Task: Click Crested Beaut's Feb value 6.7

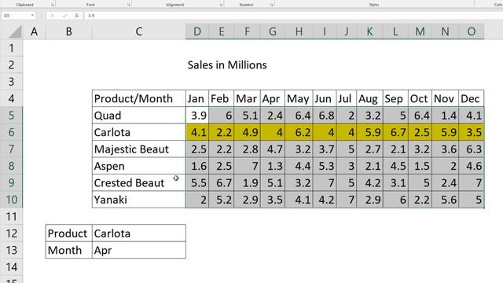Action: 222,183
